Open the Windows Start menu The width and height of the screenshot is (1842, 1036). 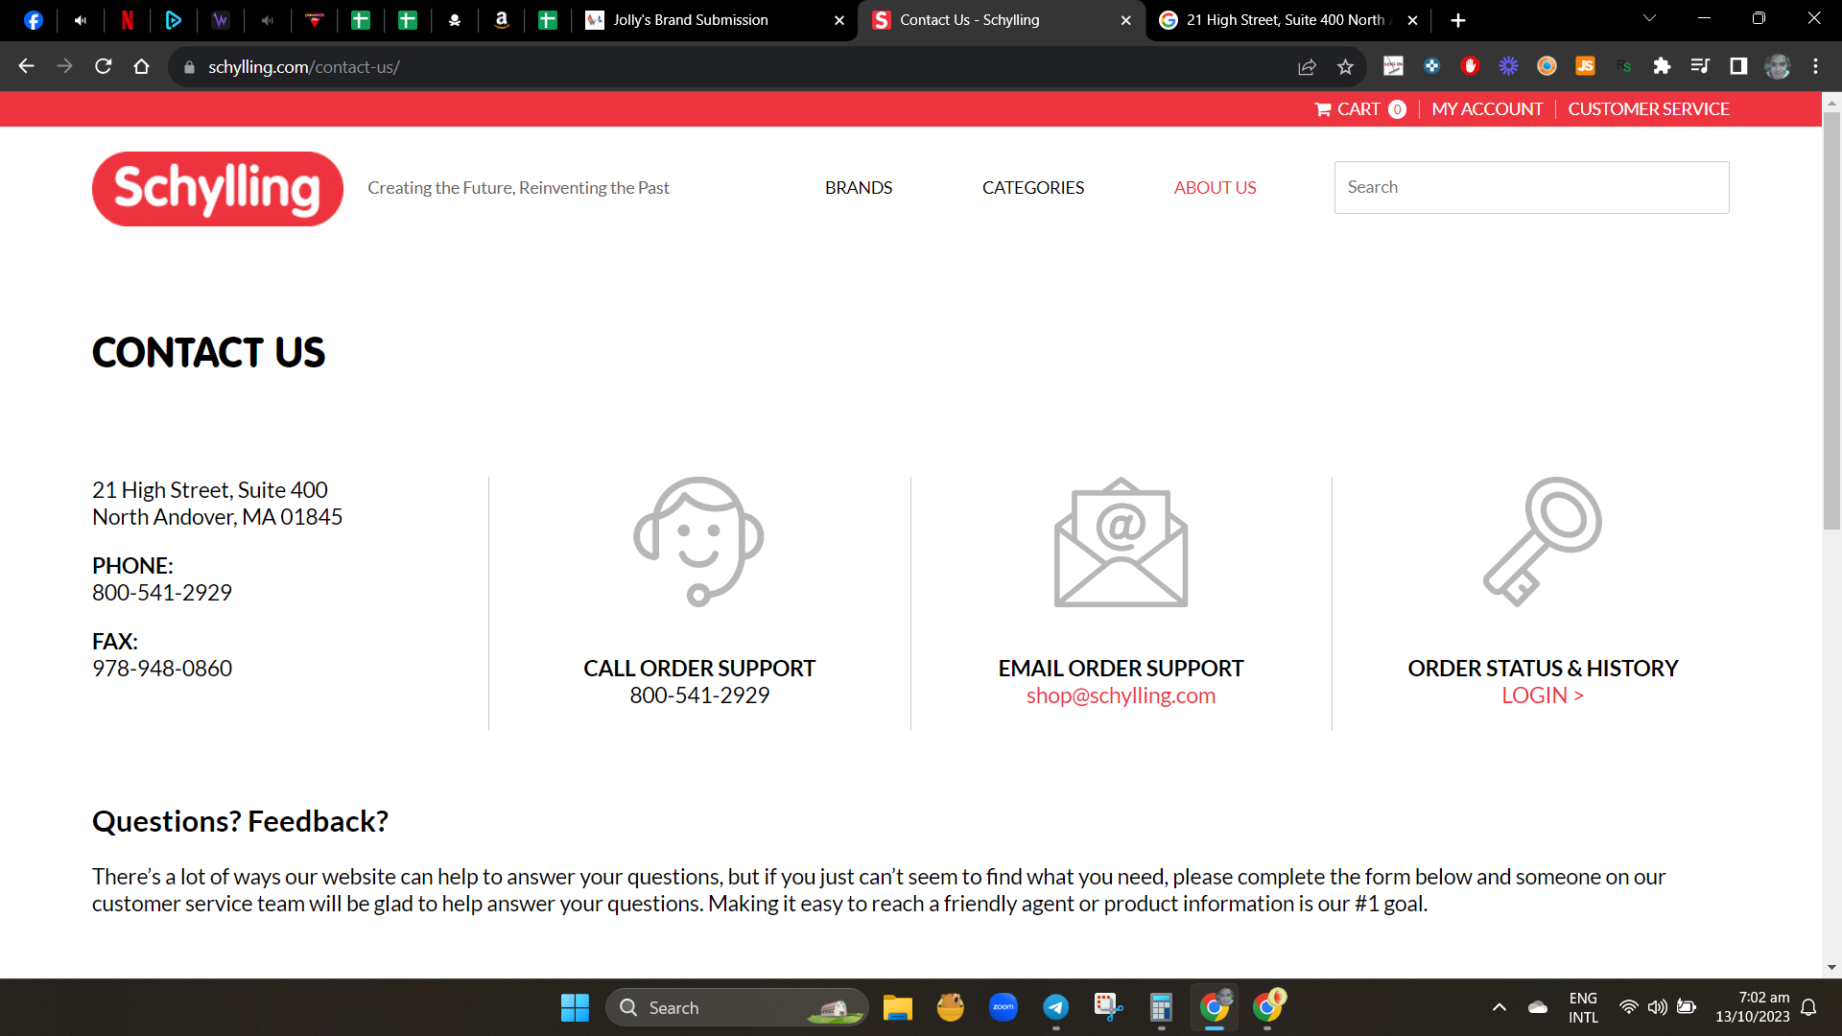click(575, 1007)
